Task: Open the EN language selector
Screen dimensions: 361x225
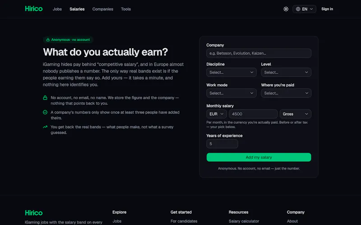Action: (x=304, y=9)
